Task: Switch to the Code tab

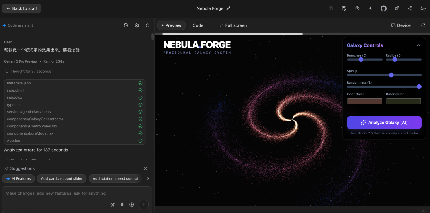Action: click(198, 25)
